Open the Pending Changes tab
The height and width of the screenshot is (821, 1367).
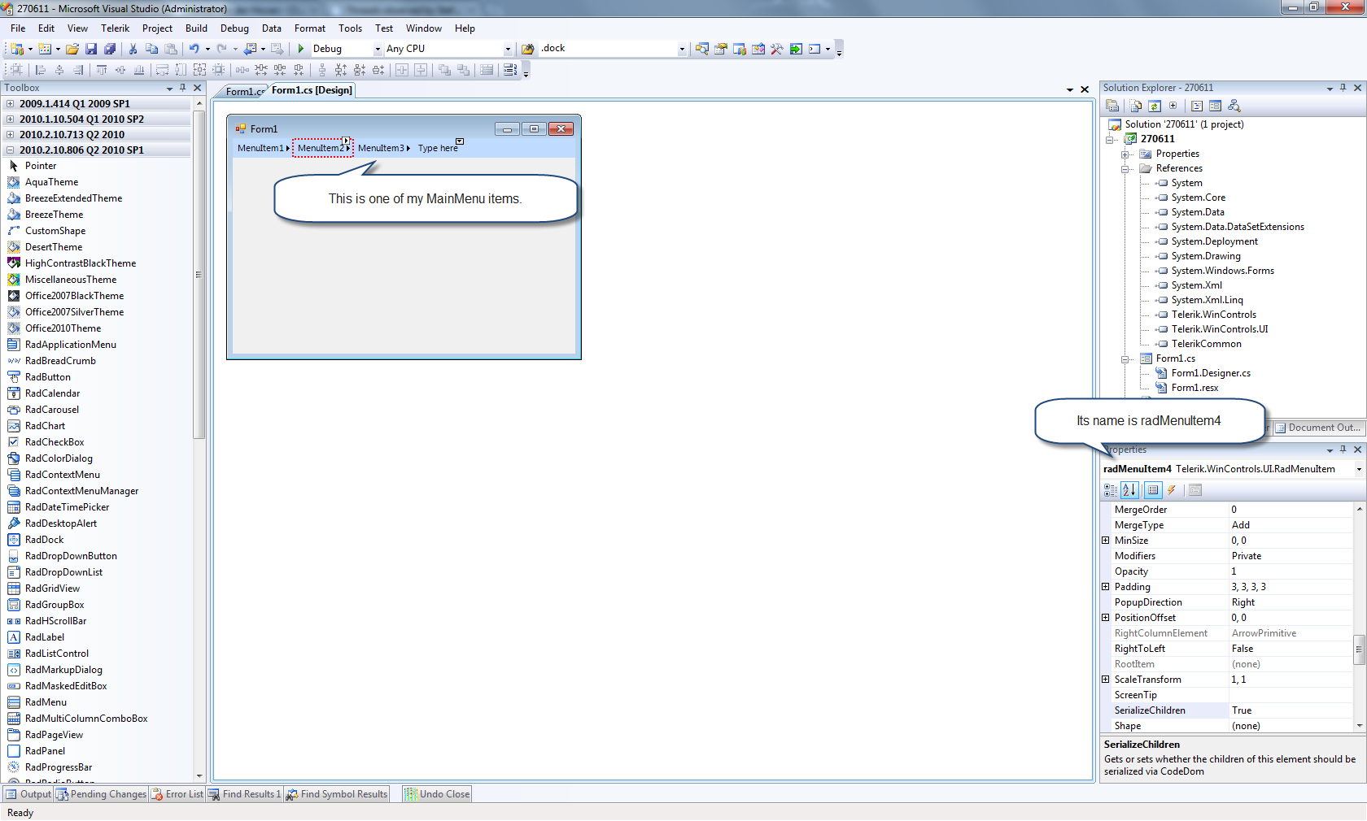pos(102,794)
